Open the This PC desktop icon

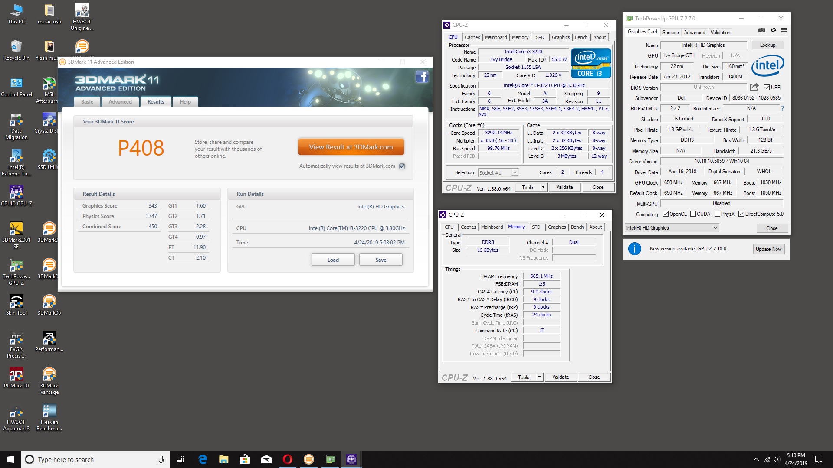coord(16,14)
